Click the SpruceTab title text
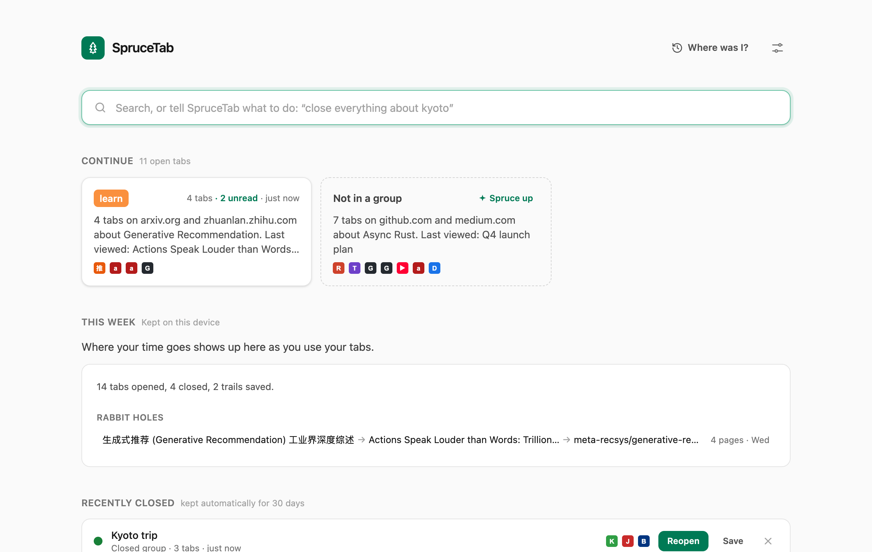Image resolution: width=872 pixels, height=552 pixels. click(143, 48)
